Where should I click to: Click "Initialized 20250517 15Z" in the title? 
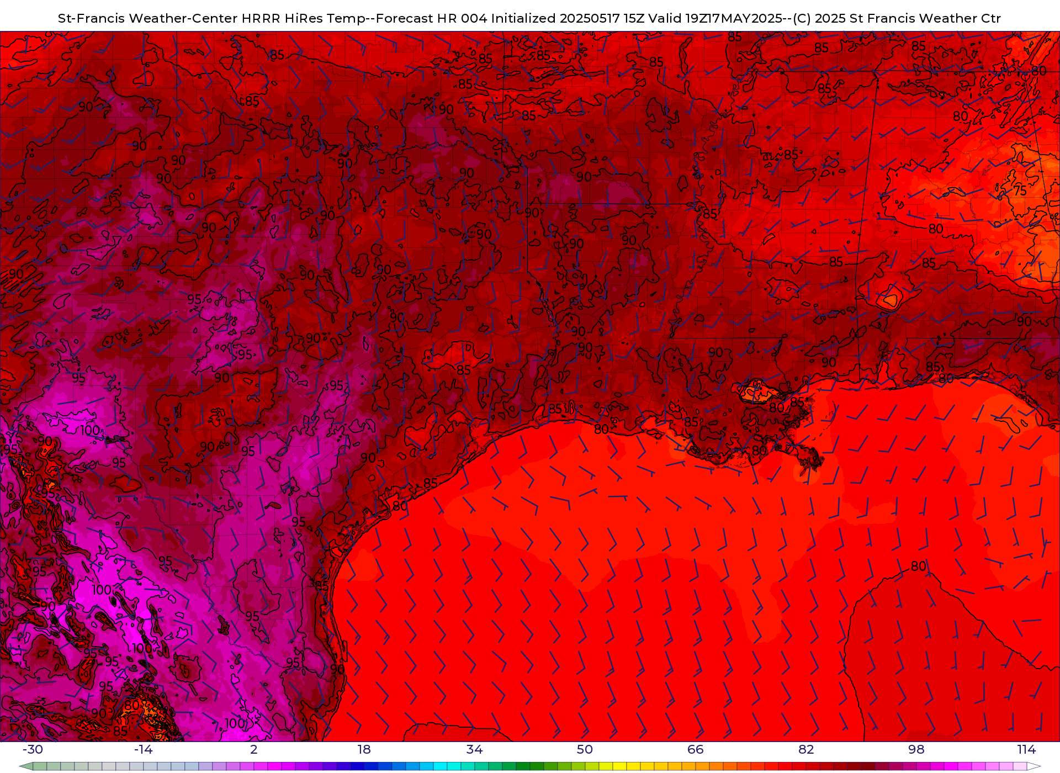(x=567, y=18)
